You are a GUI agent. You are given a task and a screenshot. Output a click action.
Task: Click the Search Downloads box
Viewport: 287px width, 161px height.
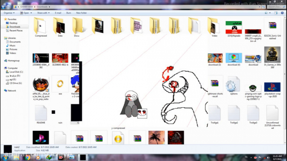[276, 7]
